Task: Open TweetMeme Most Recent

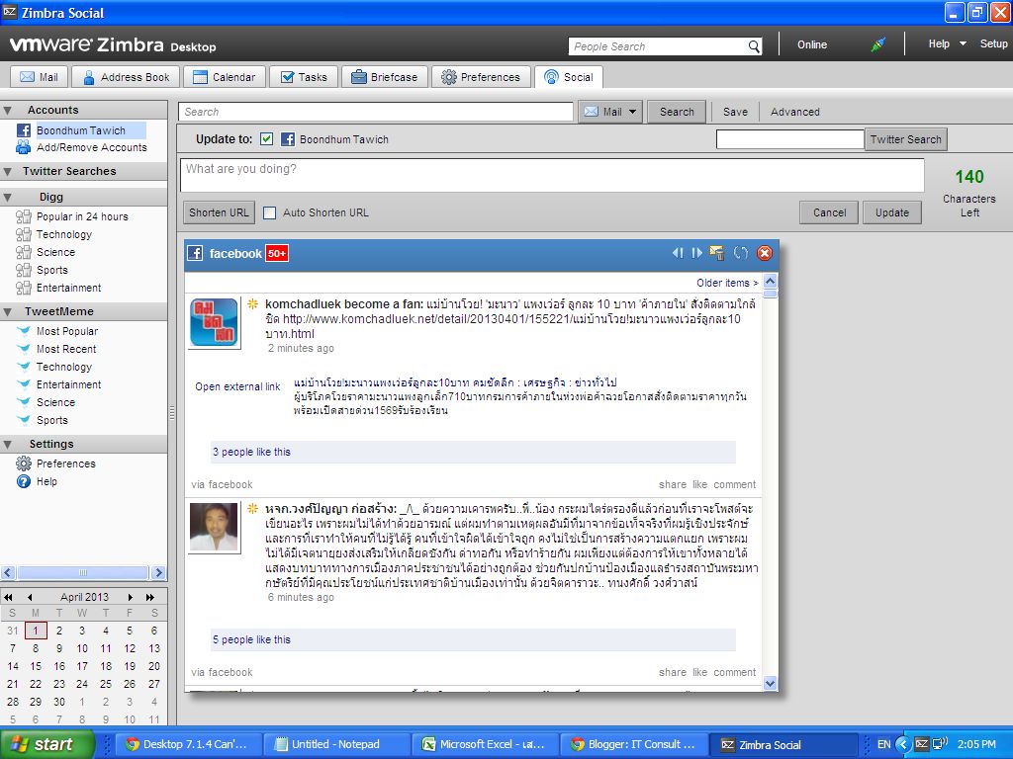Action: pyautogui.click(x=56, y=349)
